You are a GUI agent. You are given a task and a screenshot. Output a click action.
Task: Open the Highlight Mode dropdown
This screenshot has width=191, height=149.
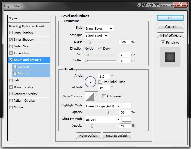pyautogui.click(x=103, y=106)
